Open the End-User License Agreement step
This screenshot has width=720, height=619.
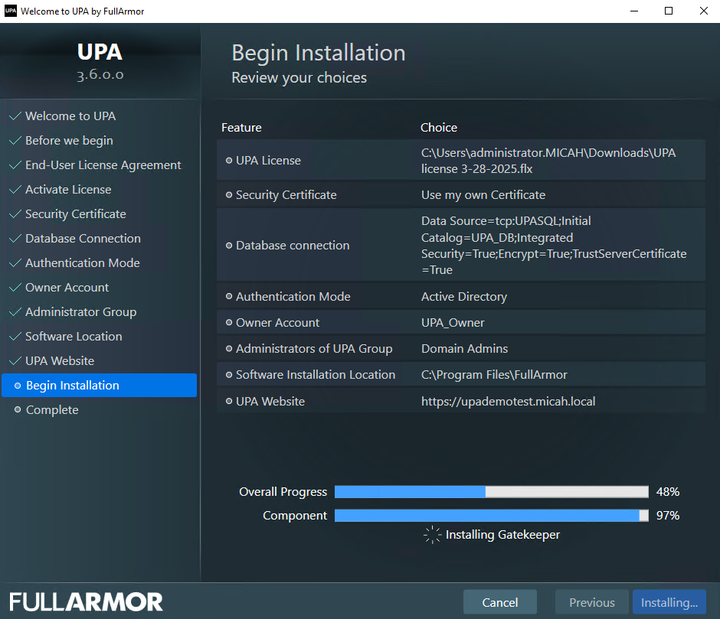click(103, 165)
